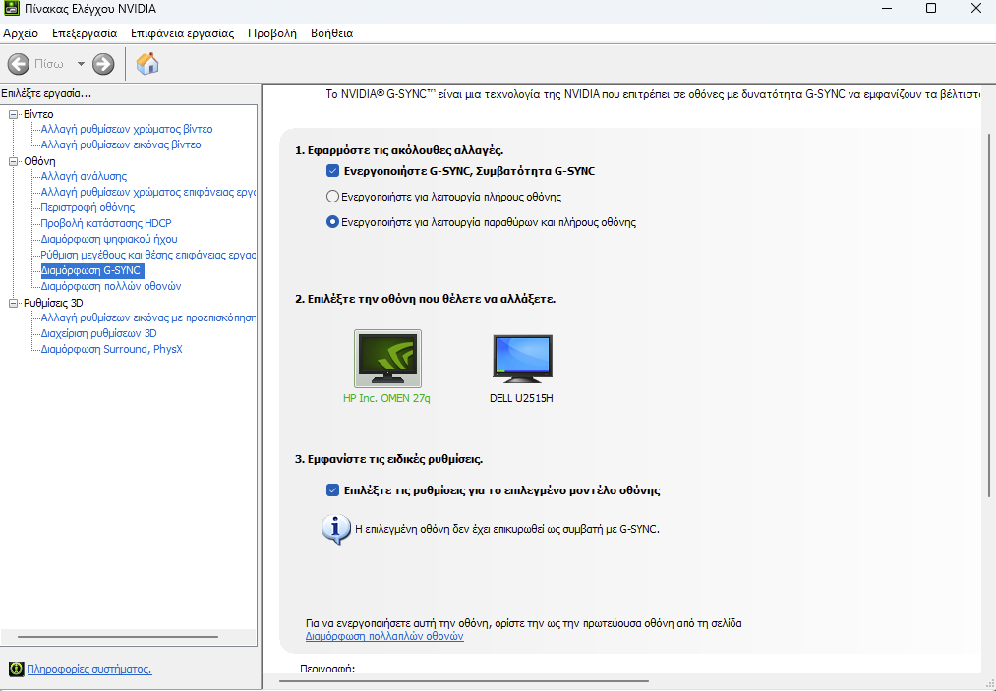Click the DELL U2515H label
Image resolution: width=996 pixels, height=691 pixels.
pyautogui.click(x=521, y=398)
